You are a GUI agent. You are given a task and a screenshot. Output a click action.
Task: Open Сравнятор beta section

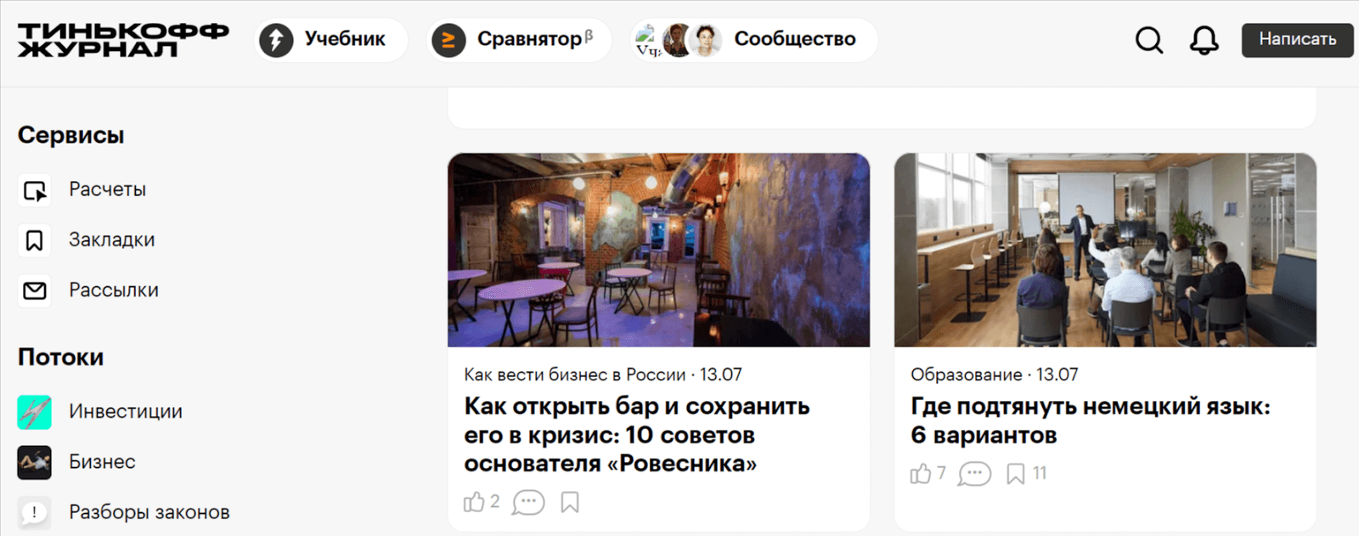(519, 39)
